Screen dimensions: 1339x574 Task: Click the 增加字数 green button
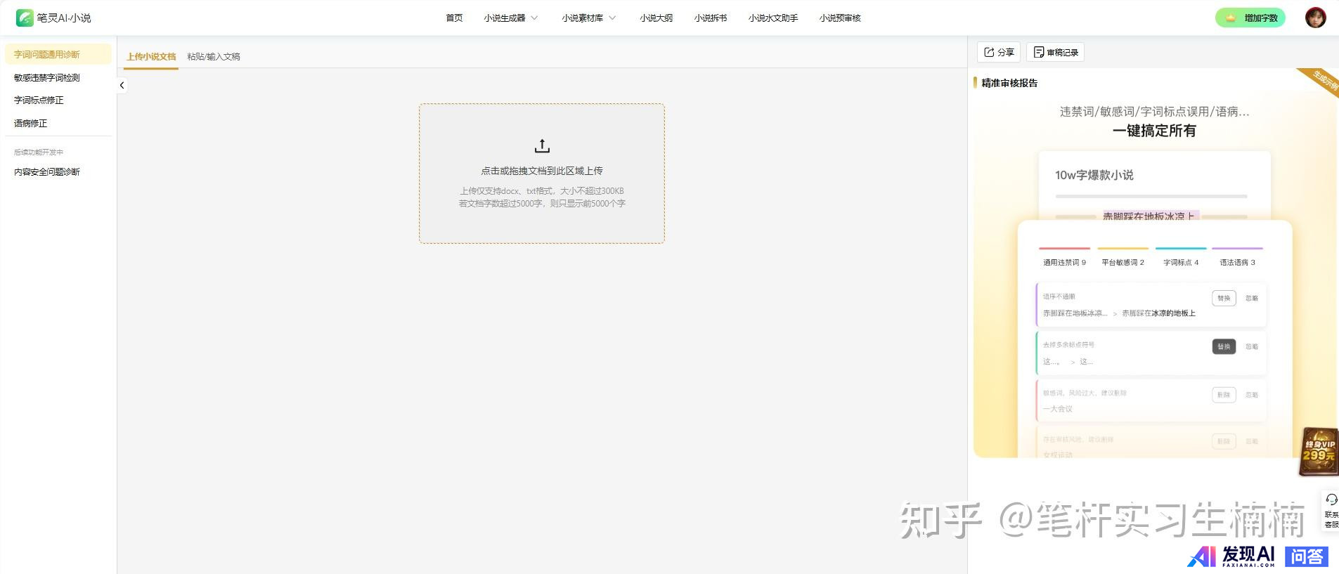click(1250, 18)
